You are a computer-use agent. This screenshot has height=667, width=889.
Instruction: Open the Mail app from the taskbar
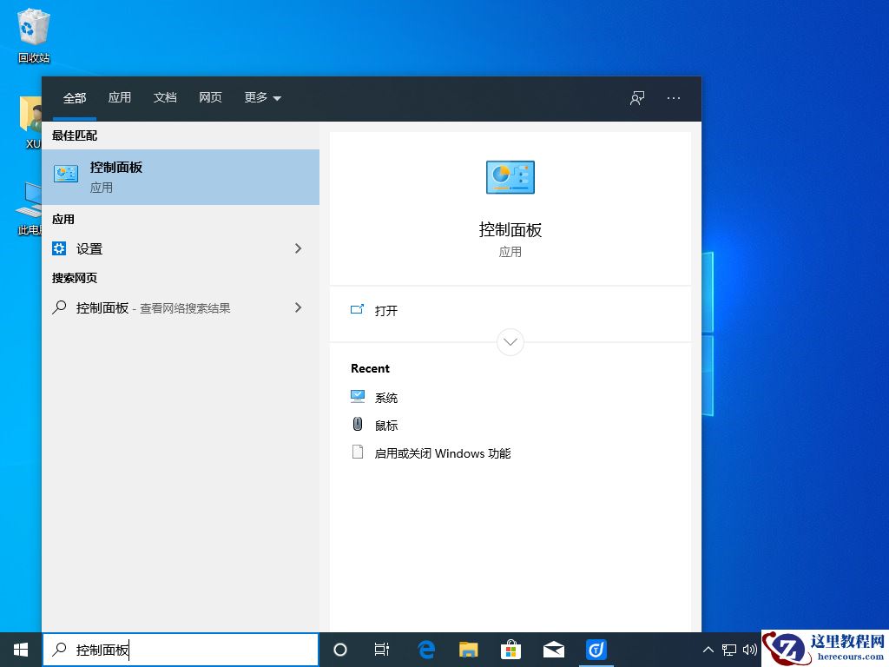(x=553, y=649)
